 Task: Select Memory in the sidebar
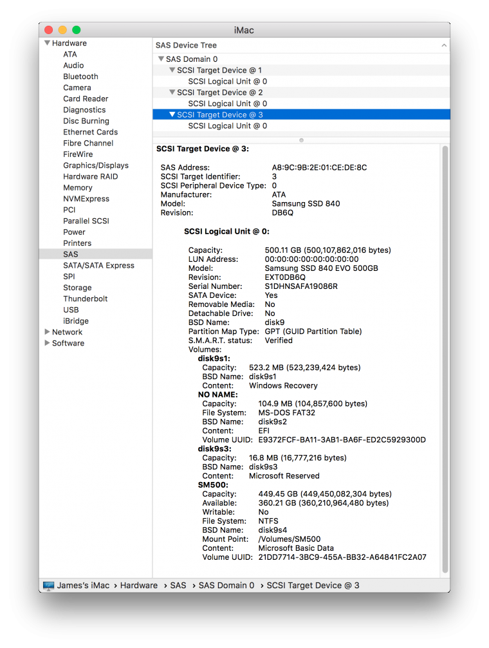pyautogui.click(x=78, y=188)
